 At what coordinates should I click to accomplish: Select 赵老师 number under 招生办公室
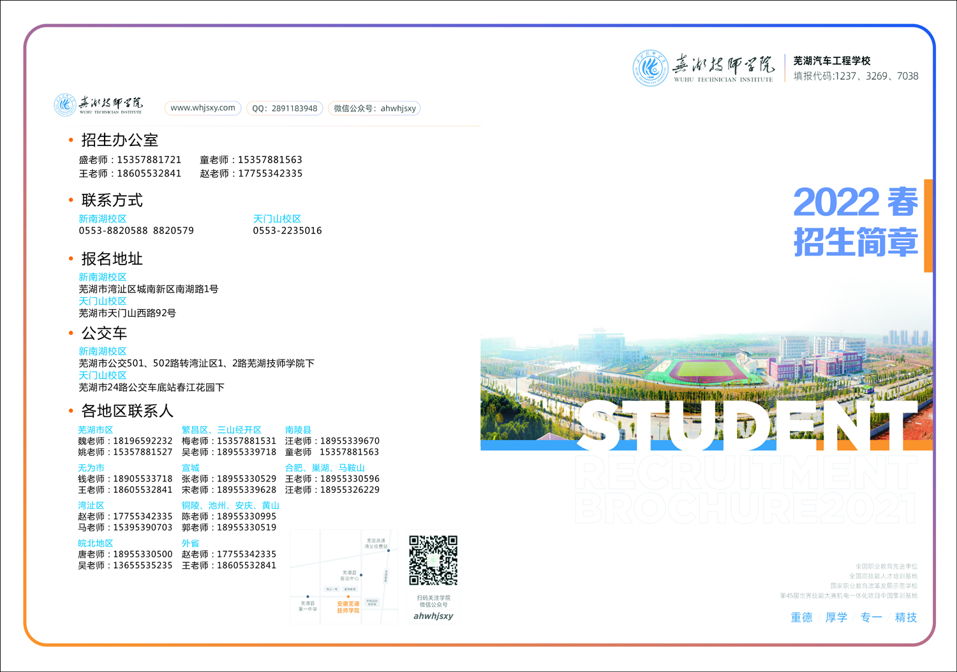click(x=251, y=173)
